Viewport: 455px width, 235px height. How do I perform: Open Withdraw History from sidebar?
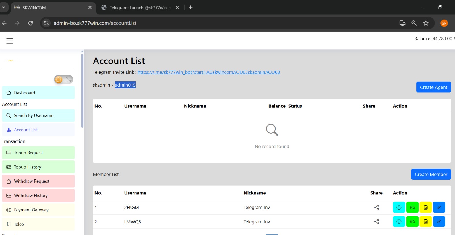(x=38, y=196)
